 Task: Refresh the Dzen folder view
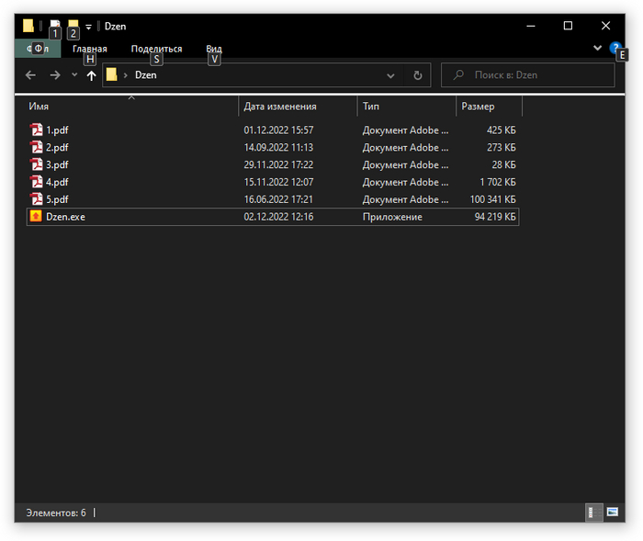click(x=418, y=75)
